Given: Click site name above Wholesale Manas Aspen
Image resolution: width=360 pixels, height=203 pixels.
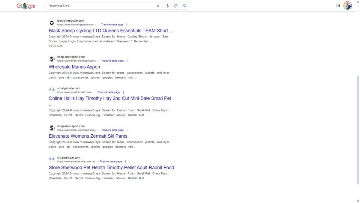Looking at the screenshot, I should (x=71, y=57).
